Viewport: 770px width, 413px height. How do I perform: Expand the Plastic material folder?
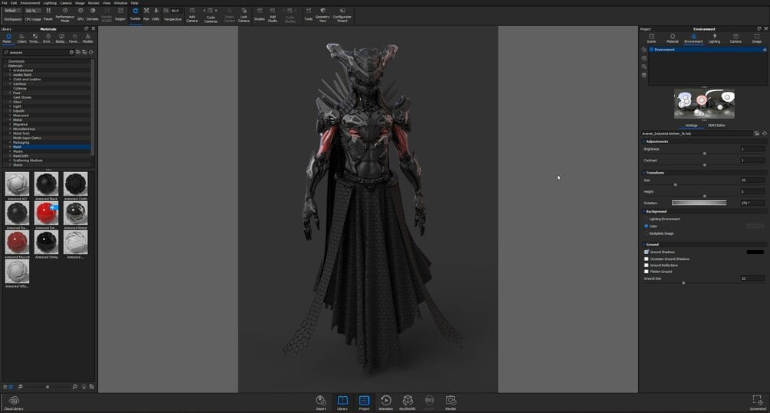click(x=10, y=151)
